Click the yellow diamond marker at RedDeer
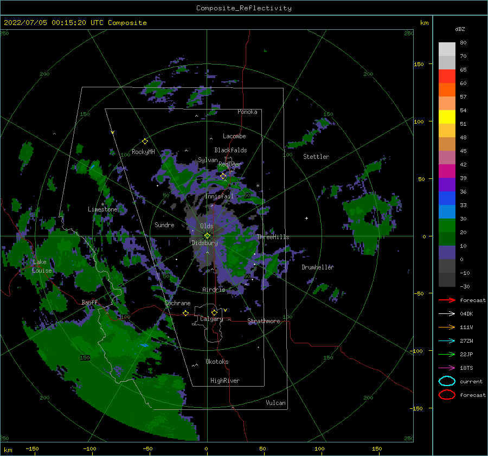The image size is (488, 456). 223,176
